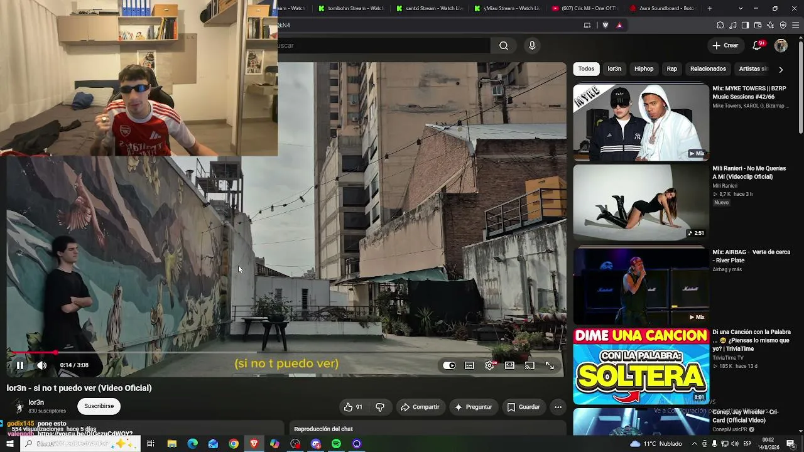Viewport: 804px width, 452px height.
Task: Toggle subtitles in the video player
Action: point(469,365)
